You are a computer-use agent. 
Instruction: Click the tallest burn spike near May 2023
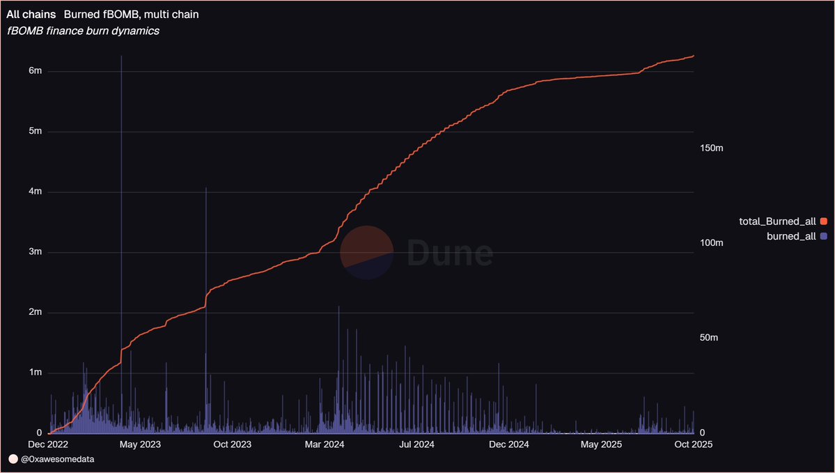[121, 245]
